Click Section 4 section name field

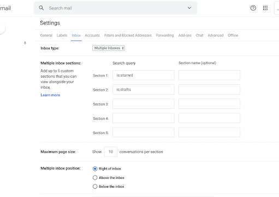coord(209,118)
